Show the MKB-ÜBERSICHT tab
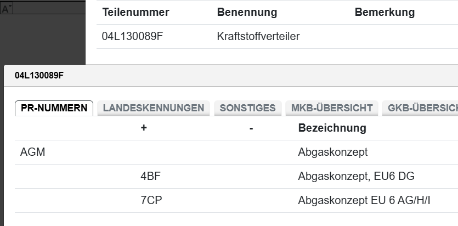The height and width of the screenshot is (226, 458). pyautogui.click(x=329, y=108)
